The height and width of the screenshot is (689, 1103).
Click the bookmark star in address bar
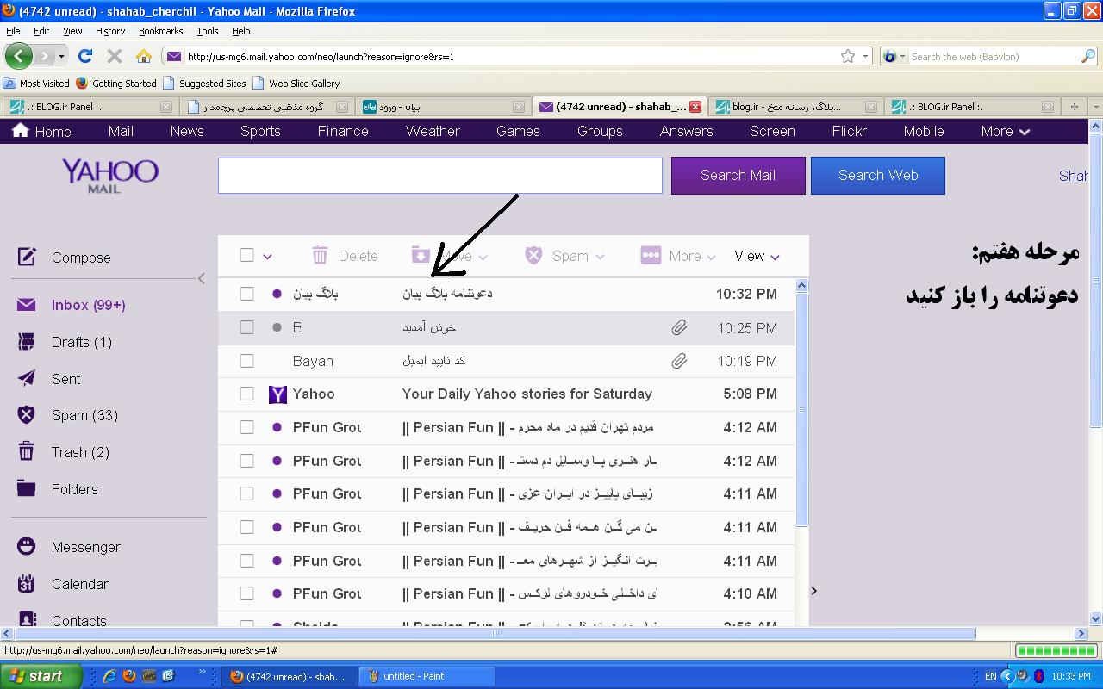point(848,56)
